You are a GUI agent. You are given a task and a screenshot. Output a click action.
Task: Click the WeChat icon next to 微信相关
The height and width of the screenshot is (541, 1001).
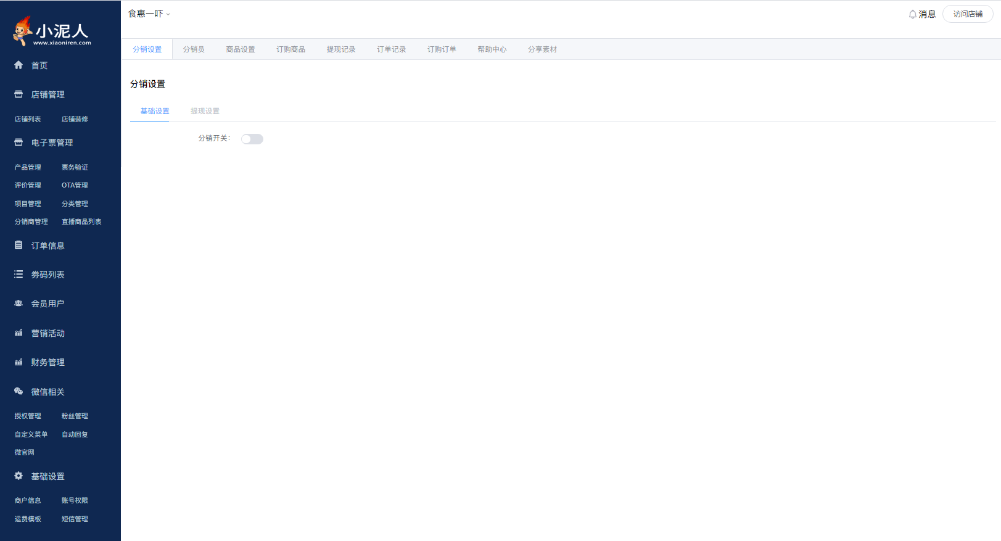tap(19, 391)
